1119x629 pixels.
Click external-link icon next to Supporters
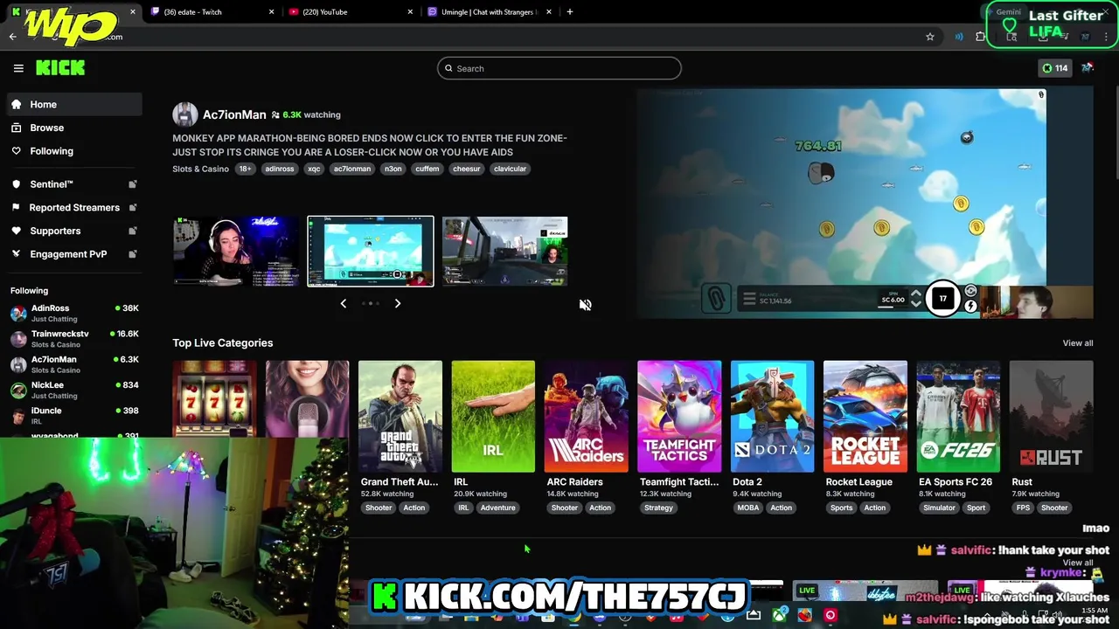coord(133,231)
